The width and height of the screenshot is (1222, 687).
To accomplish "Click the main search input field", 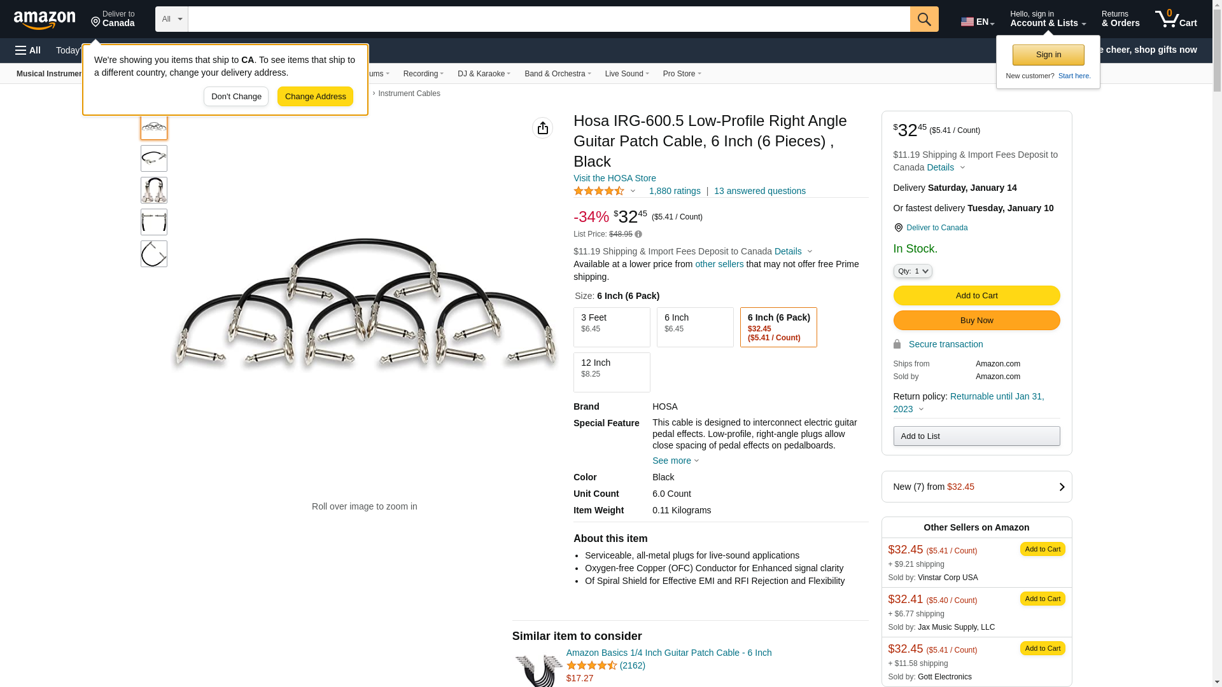I will point(549,19).
